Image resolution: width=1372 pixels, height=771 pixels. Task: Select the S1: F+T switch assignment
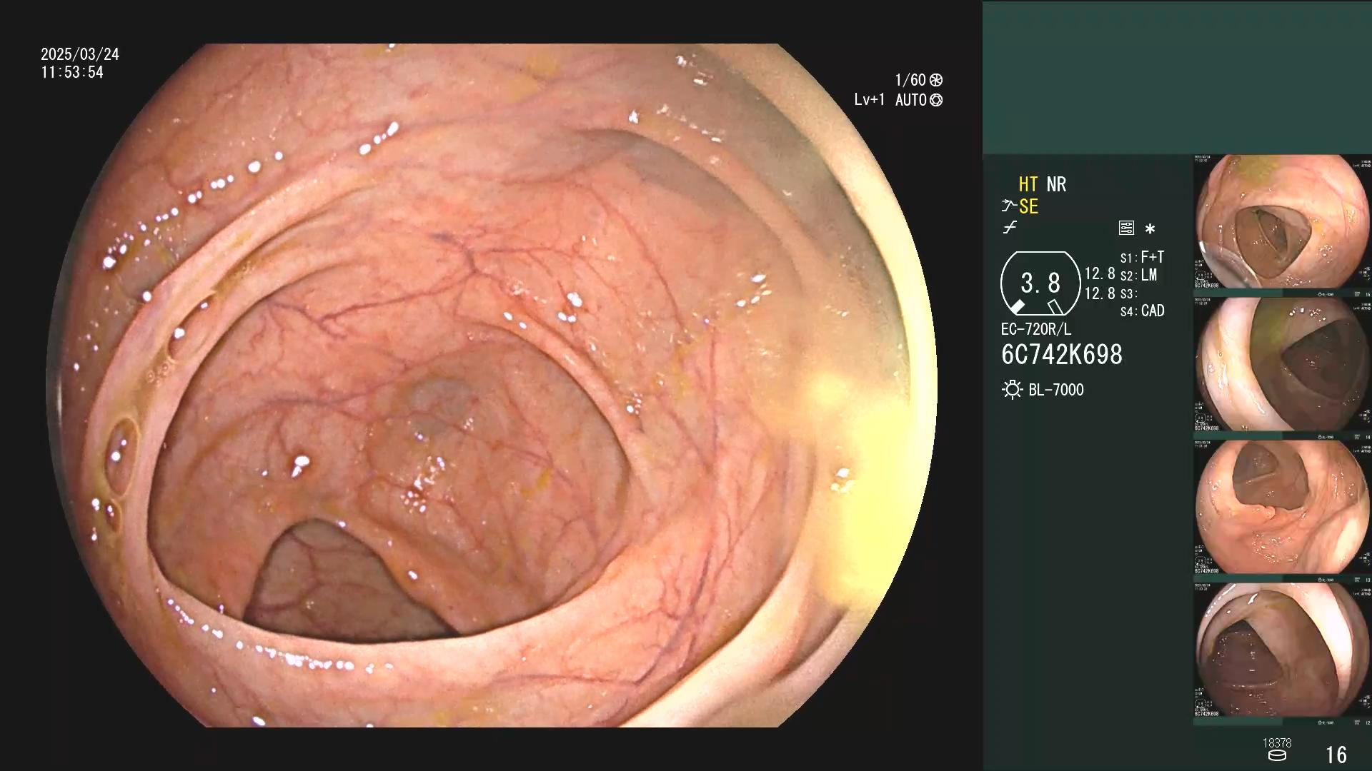click(1142, 257)
